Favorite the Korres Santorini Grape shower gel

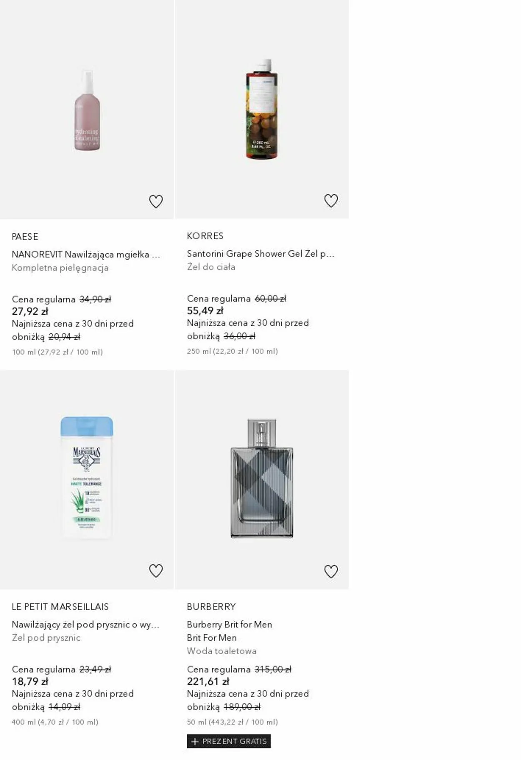[x=331, y=201]
